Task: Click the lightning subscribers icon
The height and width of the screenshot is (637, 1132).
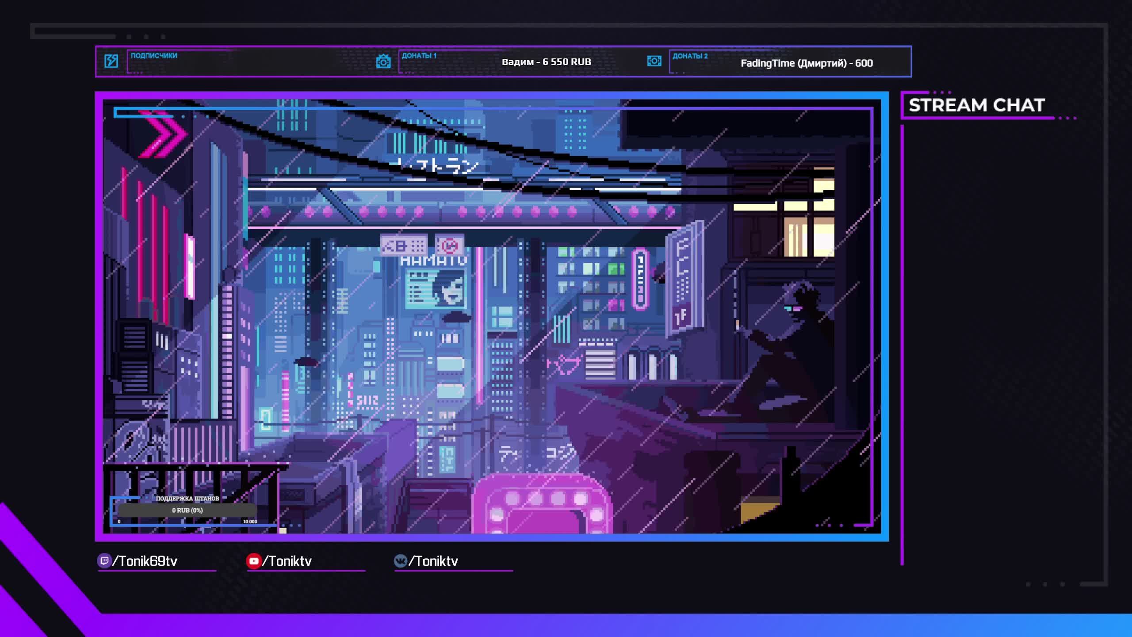Action: (x=111, y=61)
